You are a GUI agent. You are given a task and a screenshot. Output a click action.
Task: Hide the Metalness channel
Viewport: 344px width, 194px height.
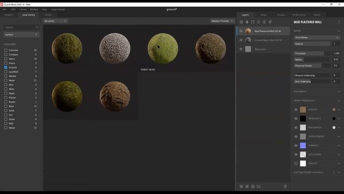[x=296, y=119]
